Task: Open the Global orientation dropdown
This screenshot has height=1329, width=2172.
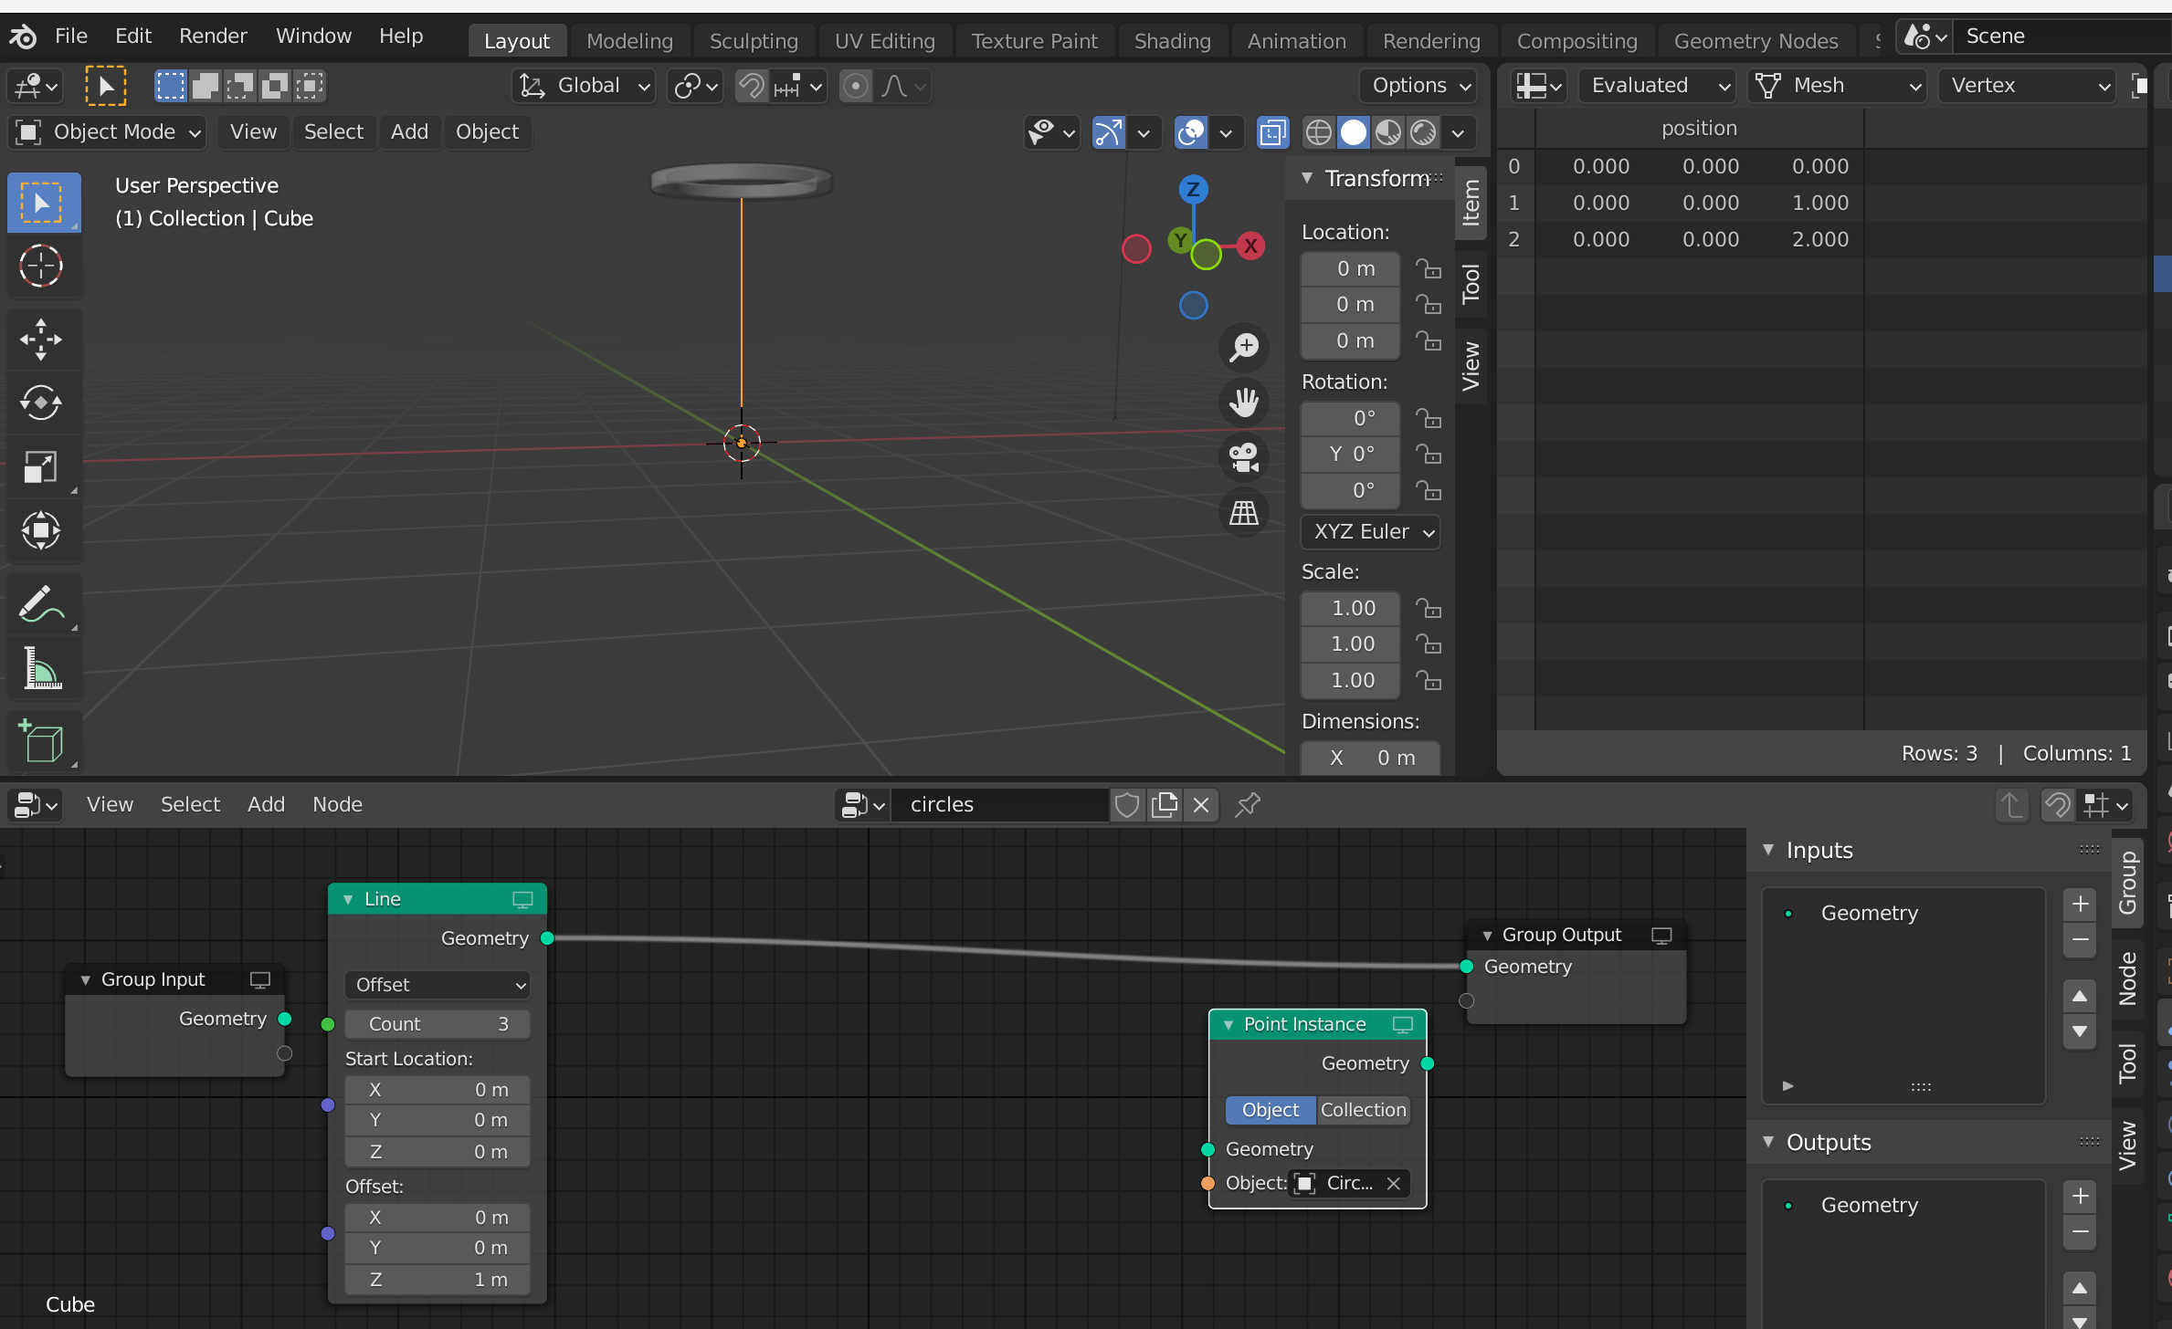Action: pyautogui.click(x=584, y=87)
